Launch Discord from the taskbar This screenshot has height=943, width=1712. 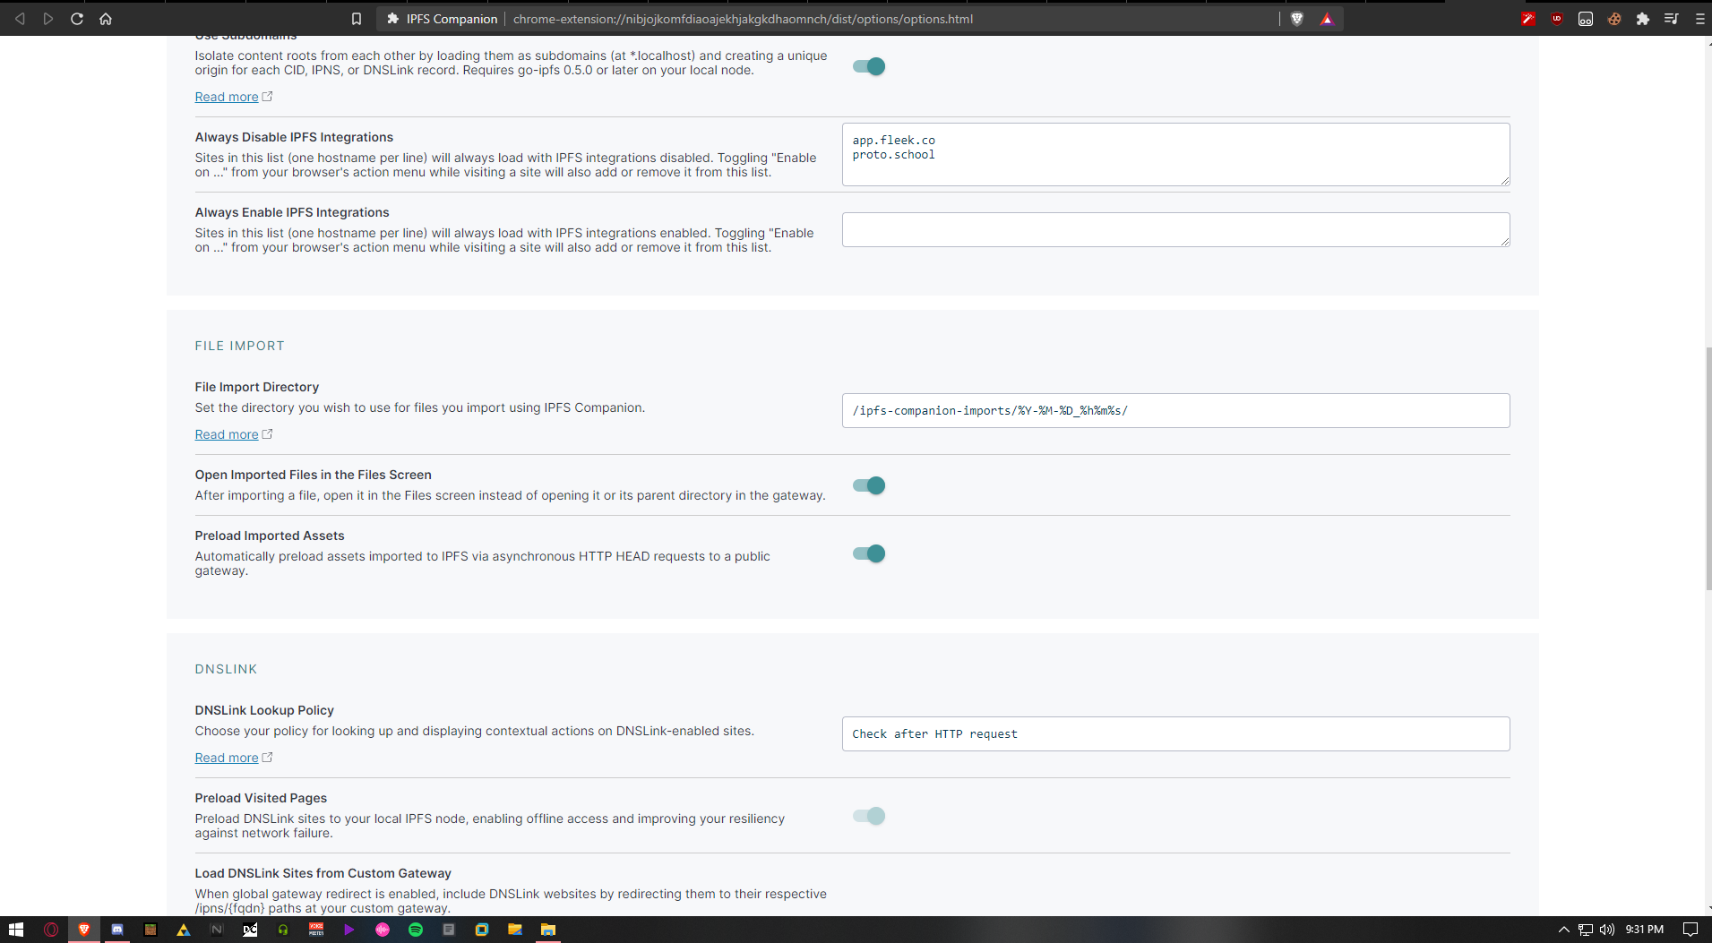pyautogui.click(x=117, y=930)
